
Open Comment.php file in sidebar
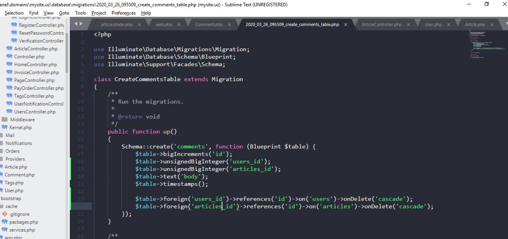[19, 175]
